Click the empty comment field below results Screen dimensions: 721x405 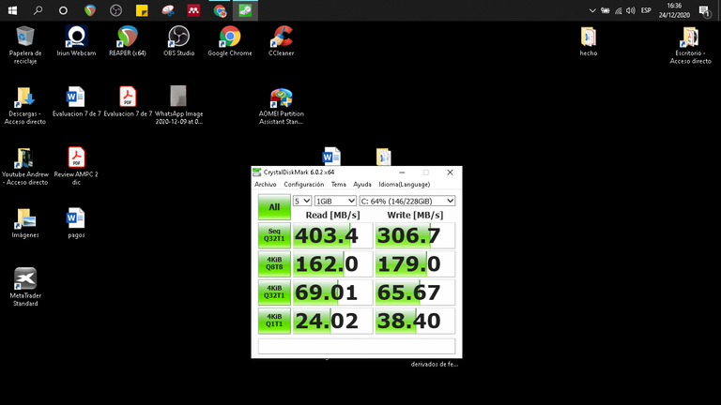pyautogui.click(x=357, y=346)
